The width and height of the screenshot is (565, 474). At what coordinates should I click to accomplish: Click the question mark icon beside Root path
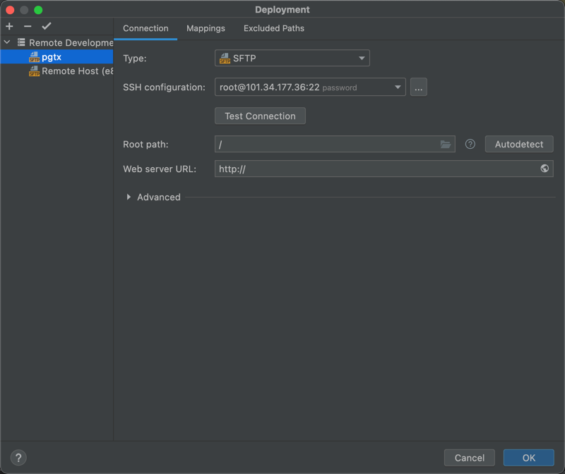click(470, 145)
